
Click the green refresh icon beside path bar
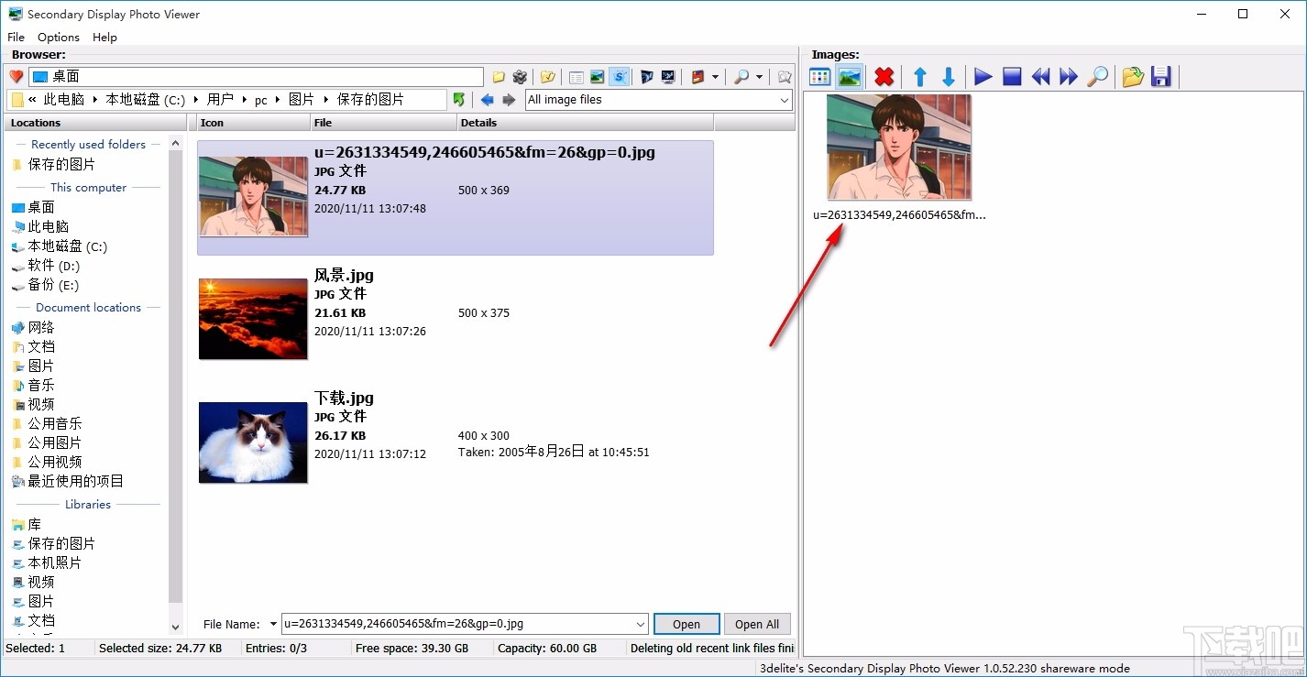point(459,100)
